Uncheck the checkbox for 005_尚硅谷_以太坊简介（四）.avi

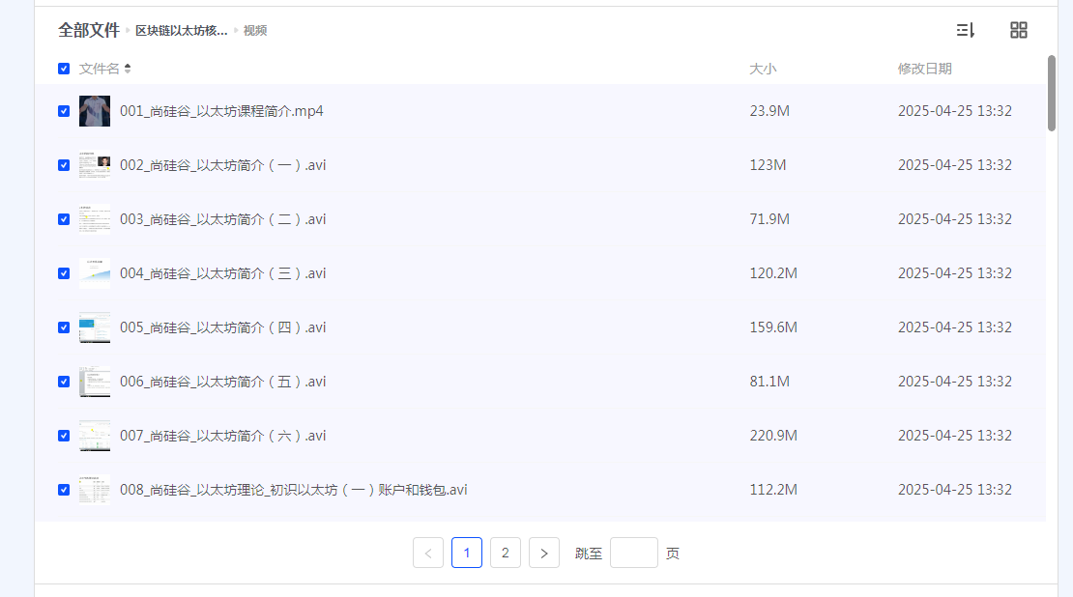tap(64, 327)
